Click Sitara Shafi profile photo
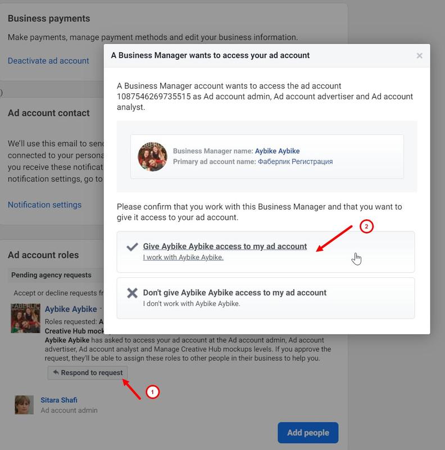 coord(24,405)
